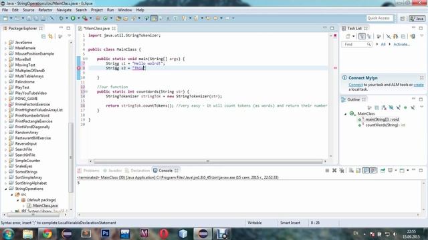Switch to the Problems tab

pyautogui.click(x=89, y=171)
